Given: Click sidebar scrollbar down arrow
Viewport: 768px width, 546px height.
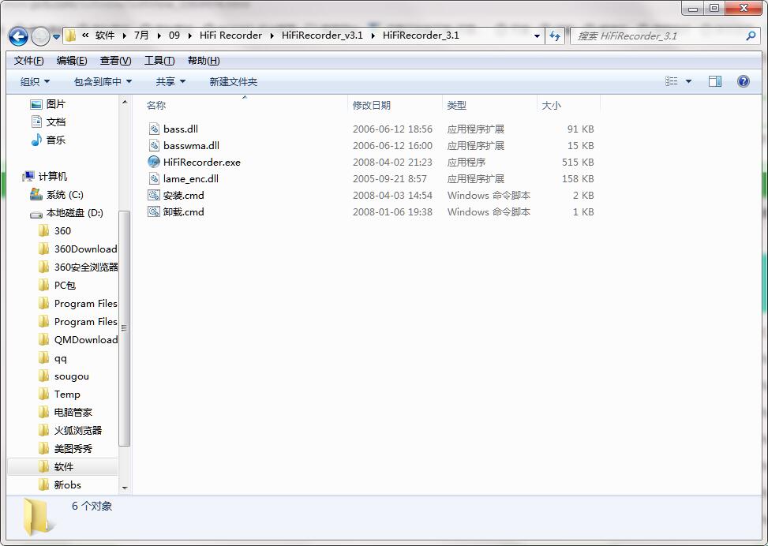Looking at the screenshot, I should (125, 488).
